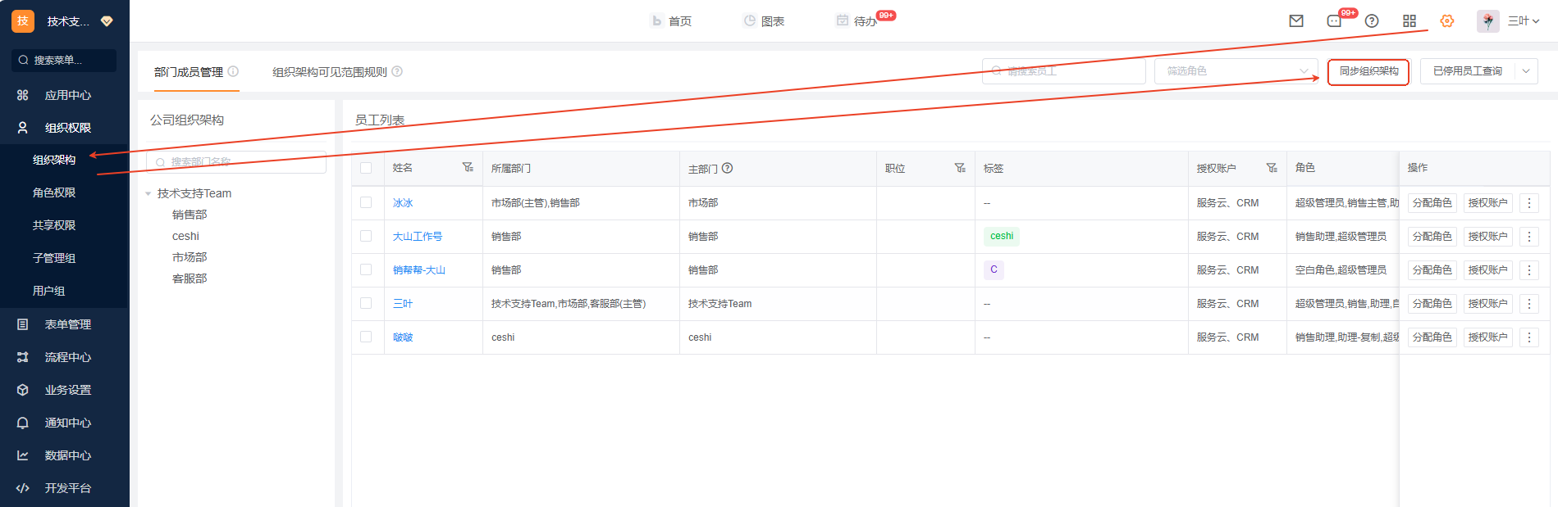
Task: Click the filter icon in 姓名 column
Action: pyautogui.click(x=468, y=168)
